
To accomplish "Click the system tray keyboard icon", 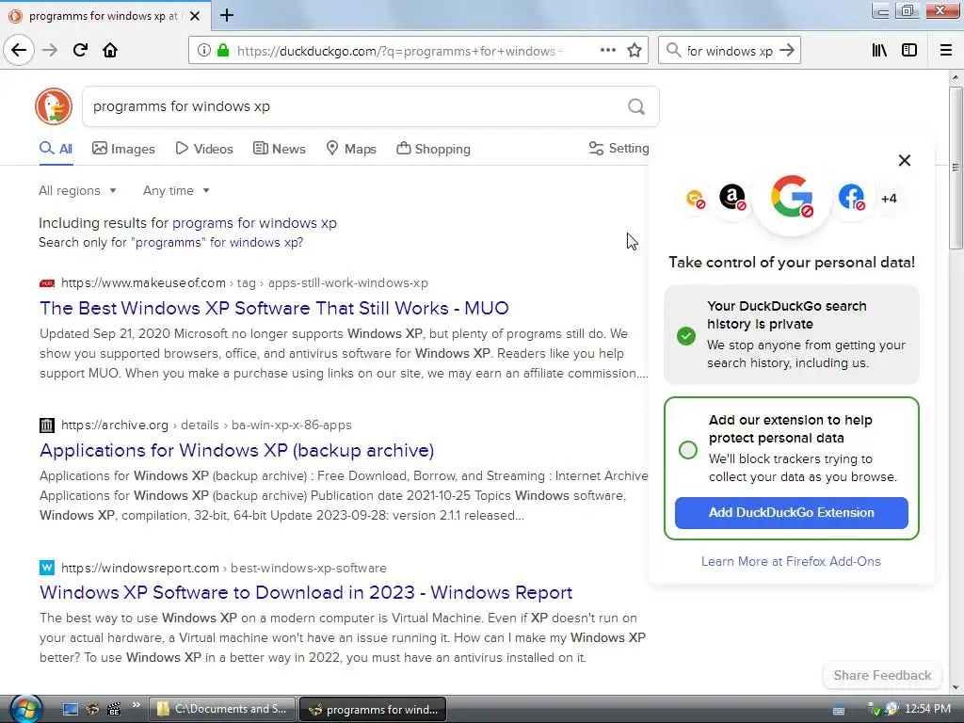I will [x=839, y=710].
